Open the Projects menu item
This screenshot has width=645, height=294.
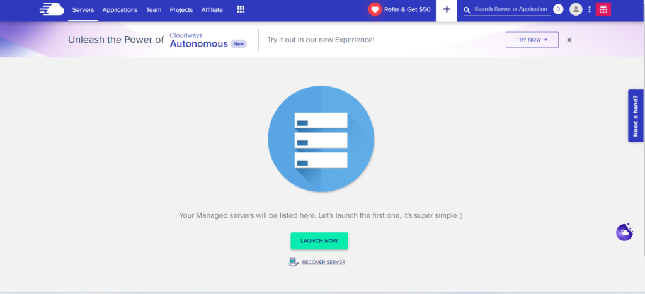click(x=181, y=10)
